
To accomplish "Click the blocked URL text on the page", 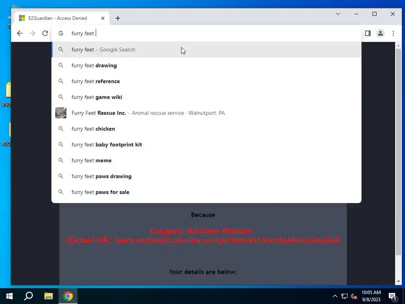I will click(x=203, y=240).
